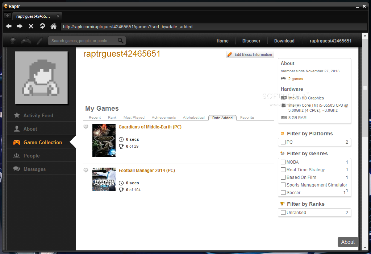Check the Soccer genre filter

tap(283, 192)
